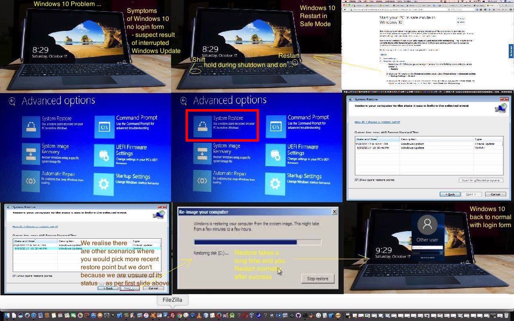
Task: Open the Bookmarks menu in Firefox screenshot
Action: coord(390,1)
